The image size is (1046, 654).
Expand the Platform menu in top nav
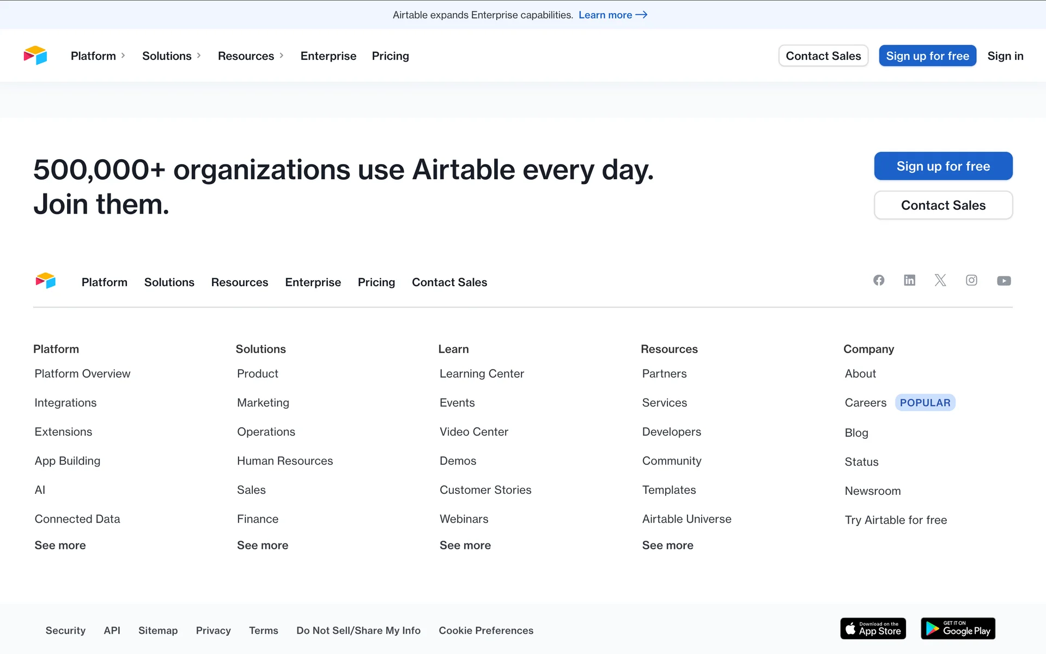coord(98,56)
